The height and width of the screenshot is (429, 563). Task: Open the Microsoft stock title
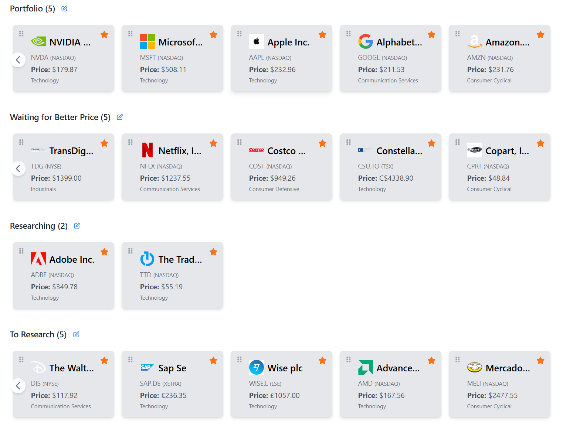click(180, 42)
